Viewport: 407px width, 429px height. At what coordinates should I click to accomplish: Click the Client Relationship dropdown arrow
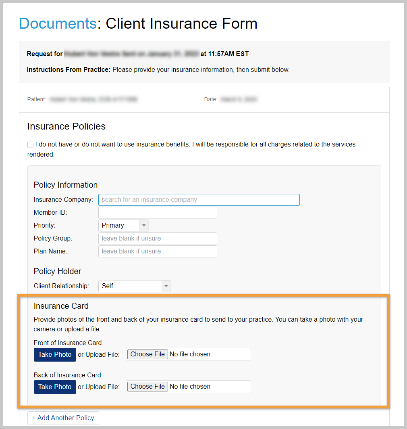point(166,286)
